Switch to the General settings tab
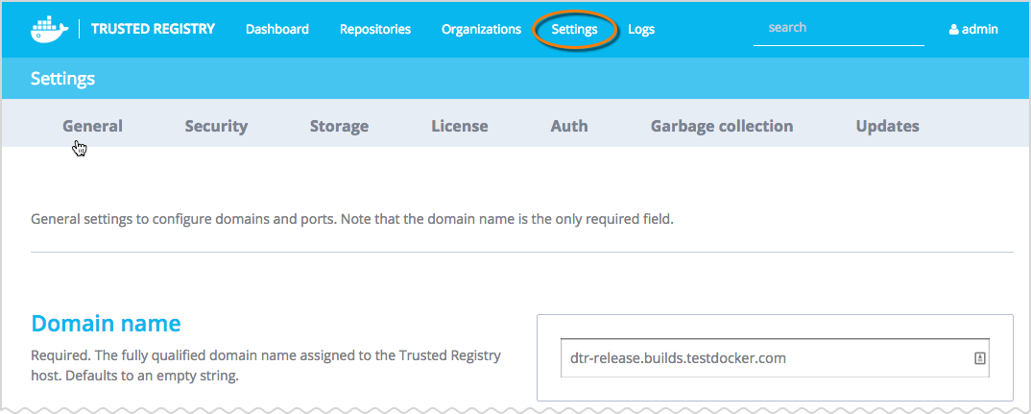This screenshot has width=1031, height=414. coord(93,126)
